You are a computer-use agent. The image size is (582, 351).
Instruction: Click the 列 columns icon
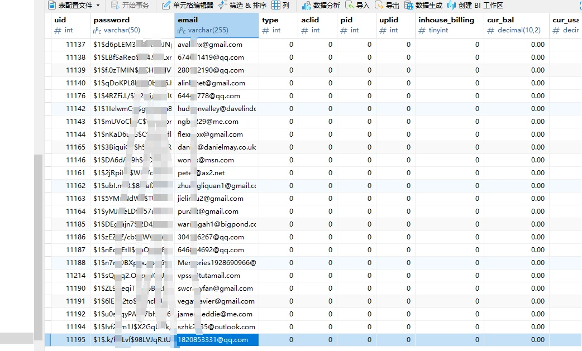tap(276, 6)
